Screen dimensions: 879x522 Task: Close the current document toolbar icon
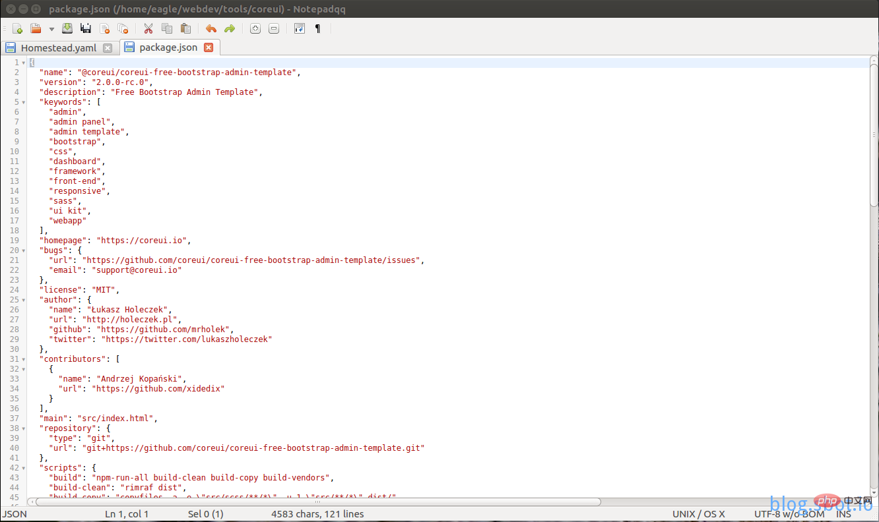(x=104, y=28)
